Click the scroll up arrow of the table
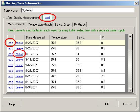Viewport: 140px width, 112px height. 130,36
